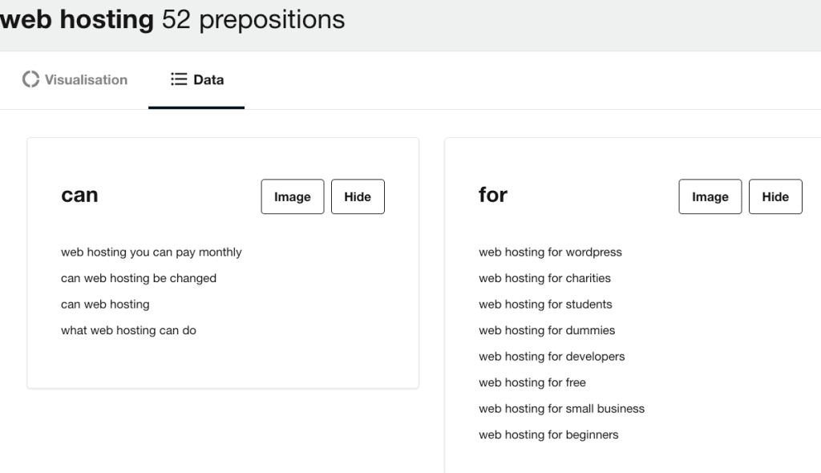Select the Data tab

click(x=197, y=79)
